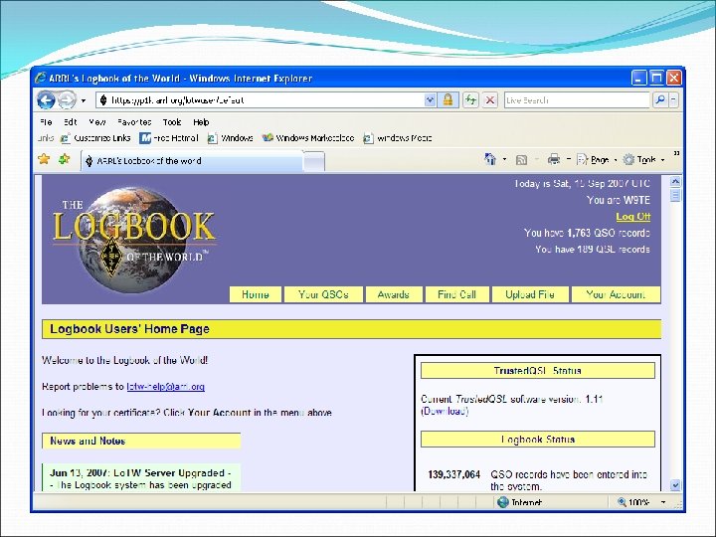Click the vertical scrollbar thumb
The height and width of the screenshot is (537, 716).
[675, 195]
